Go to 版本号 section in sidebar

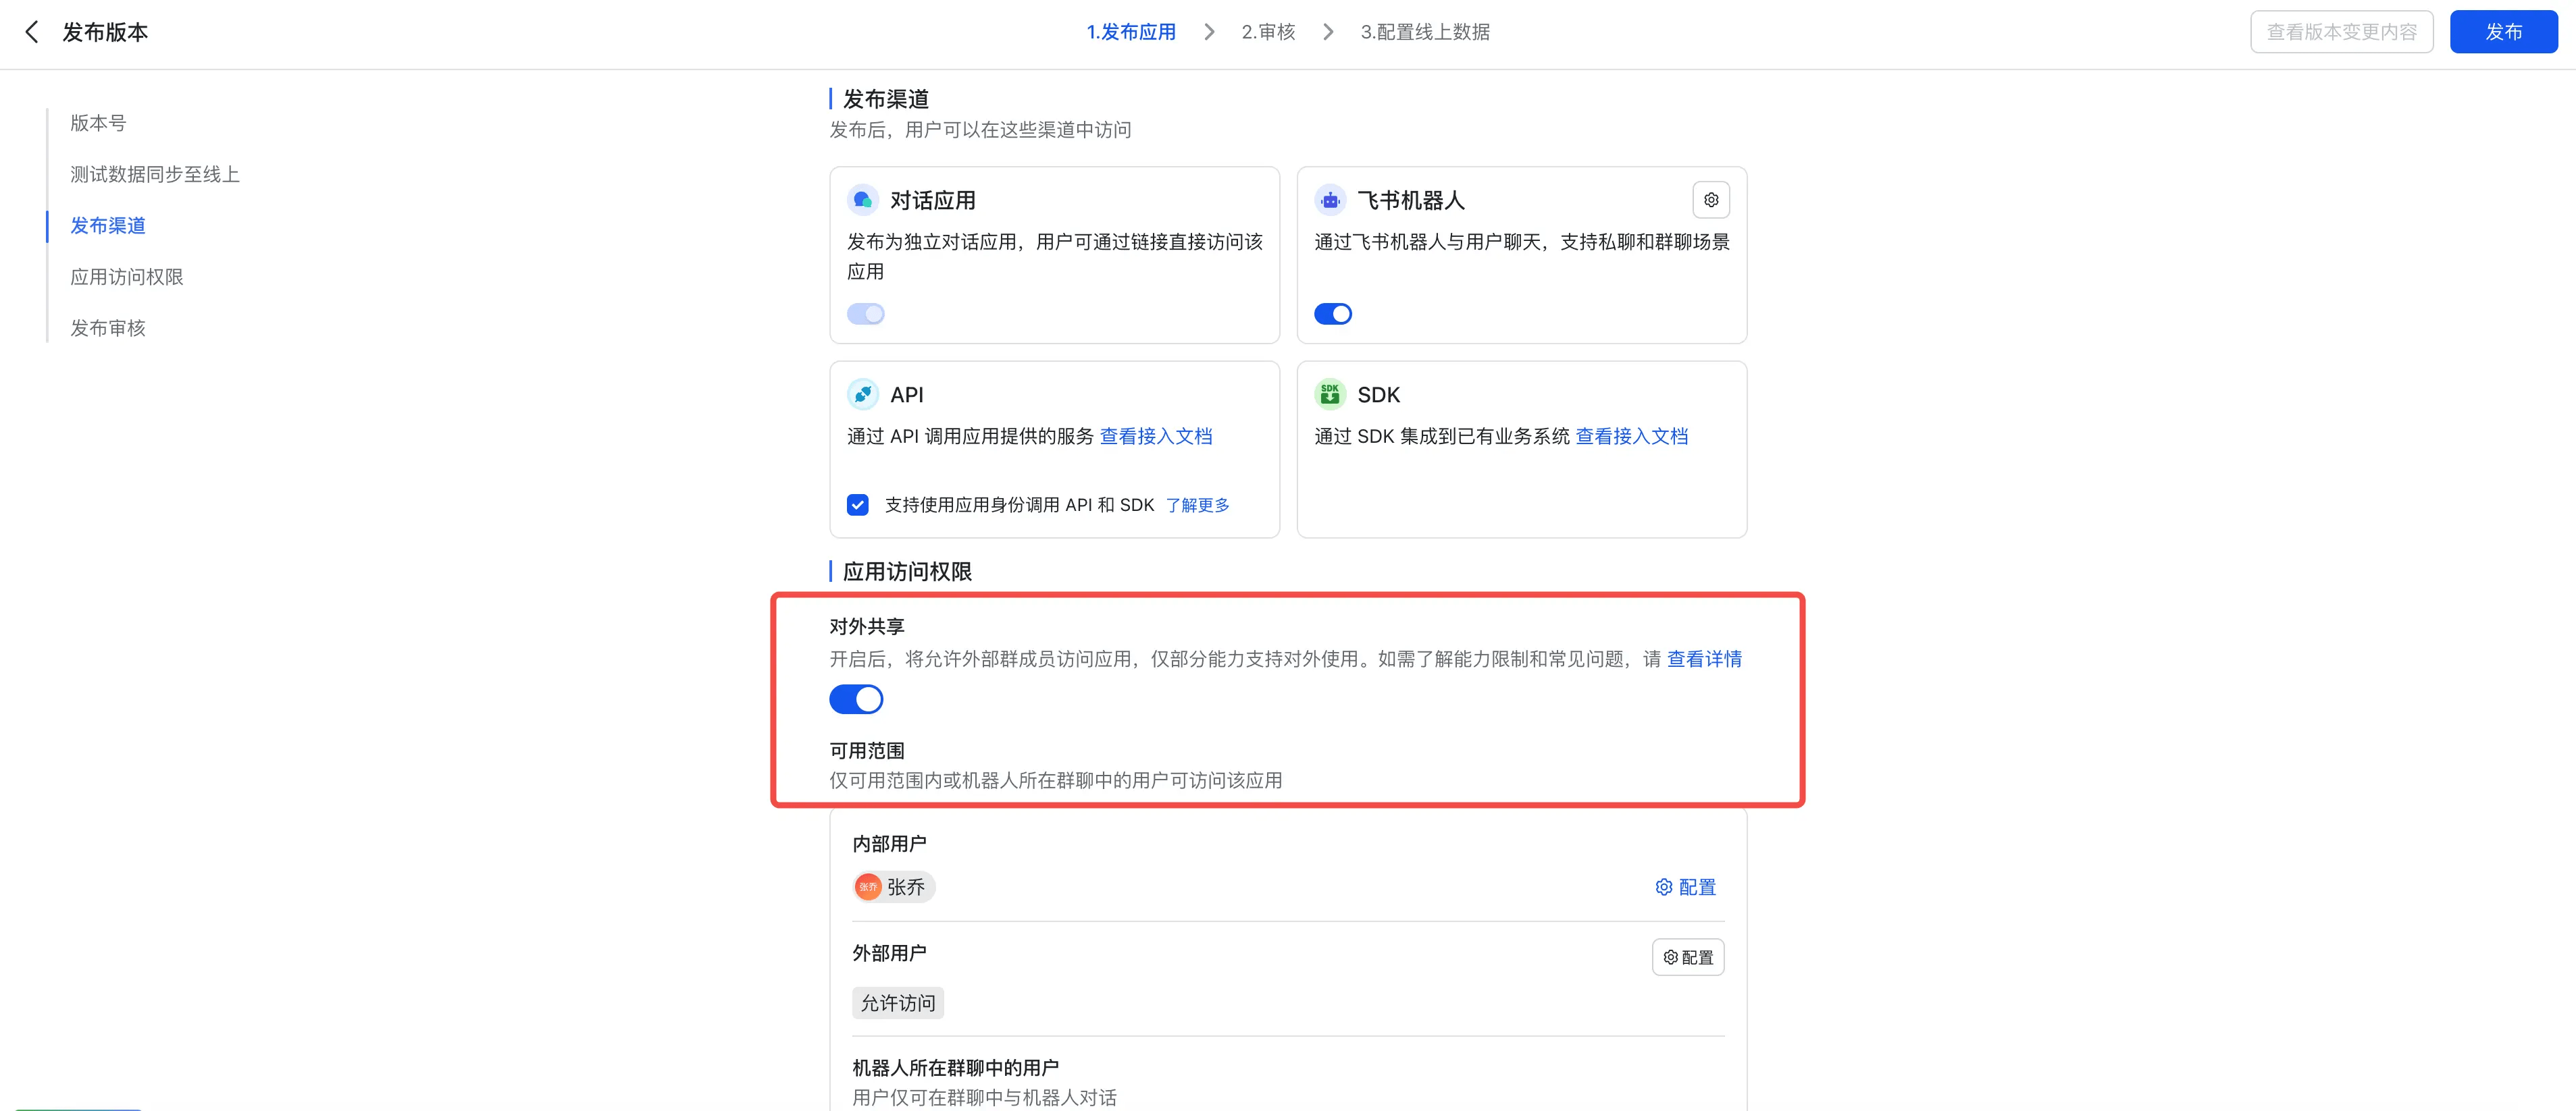coord(98,123)
